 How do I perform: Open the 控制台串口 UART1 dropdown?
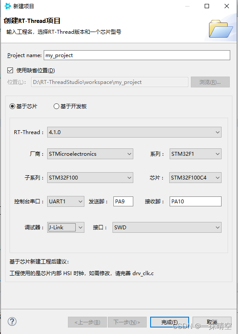tap(66, 202)
